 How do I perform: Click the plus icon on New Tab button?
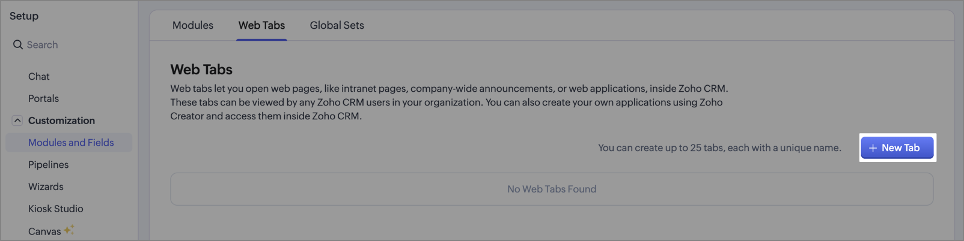(x=873, y=148)
